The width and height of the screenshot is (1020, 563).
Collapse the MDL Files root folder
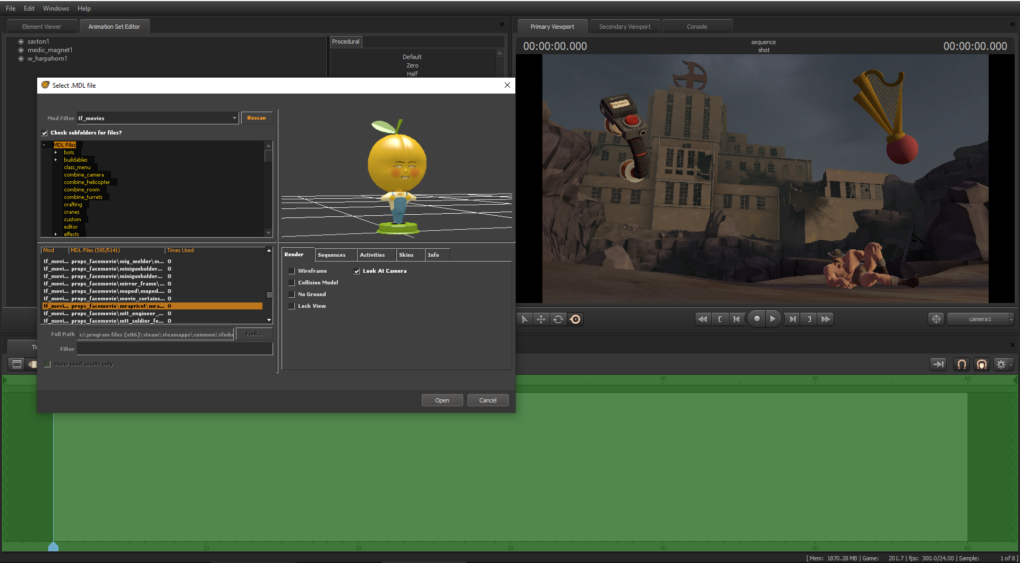pyautogui.click(x=44, y=145)
